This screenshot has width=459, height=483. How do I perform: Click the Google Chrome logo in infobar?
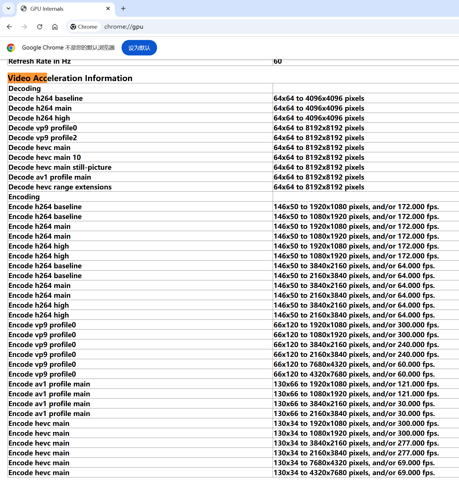[11, 48]
